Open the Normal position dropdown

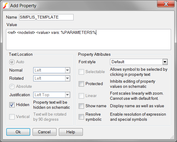[x=52, y=70]
